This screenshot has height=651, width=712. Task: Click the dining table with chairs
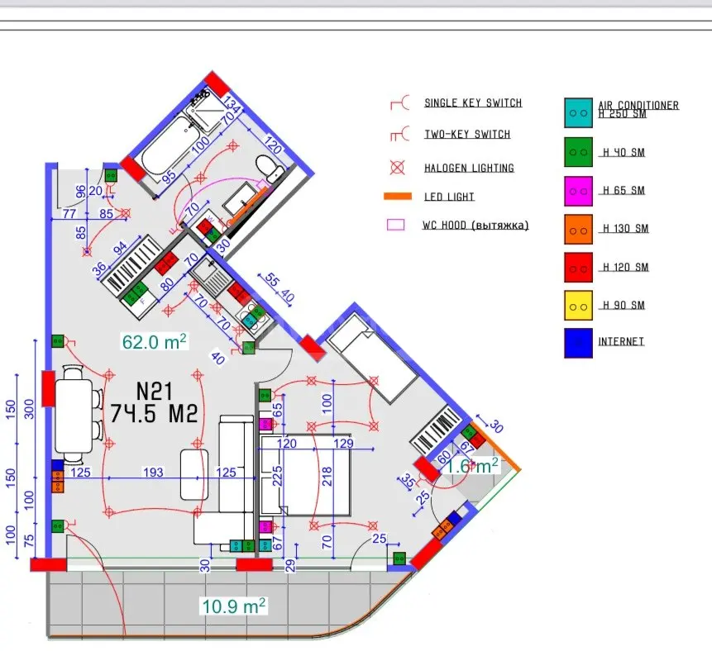point(78,415)
